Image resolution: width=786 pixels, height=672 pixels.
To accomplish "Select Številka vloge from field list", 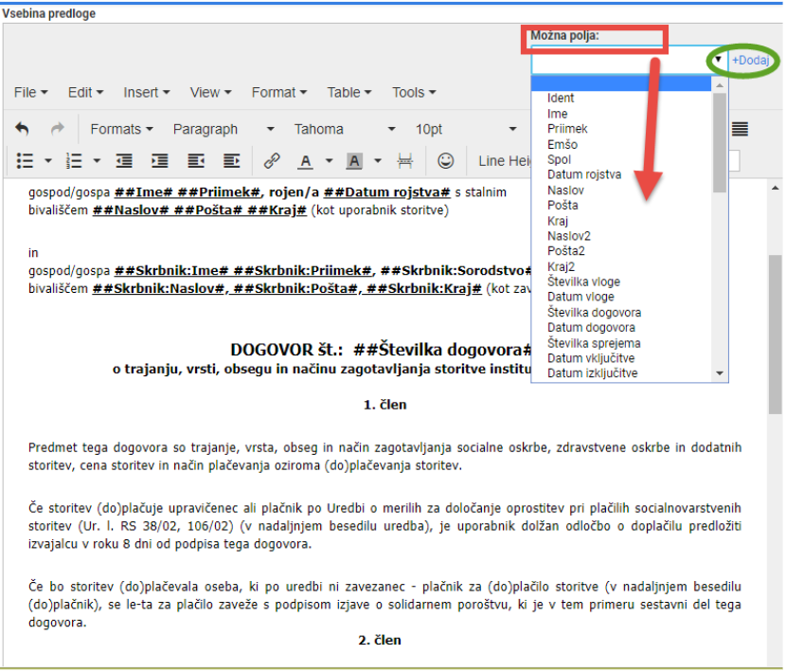I will point(621,282).
